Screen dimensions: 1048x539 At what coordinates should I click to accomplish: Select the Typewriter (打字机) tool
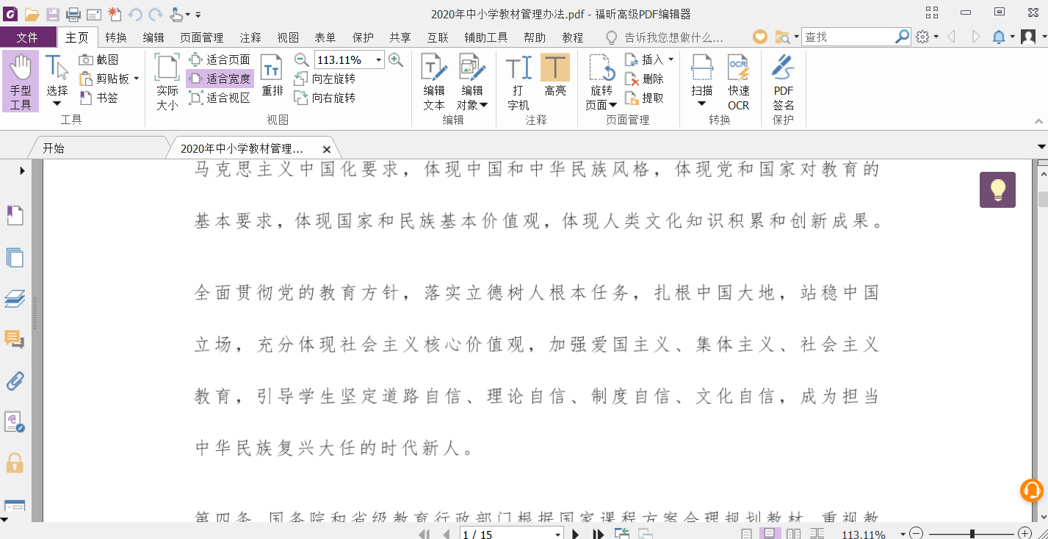[x=518, y=82]
